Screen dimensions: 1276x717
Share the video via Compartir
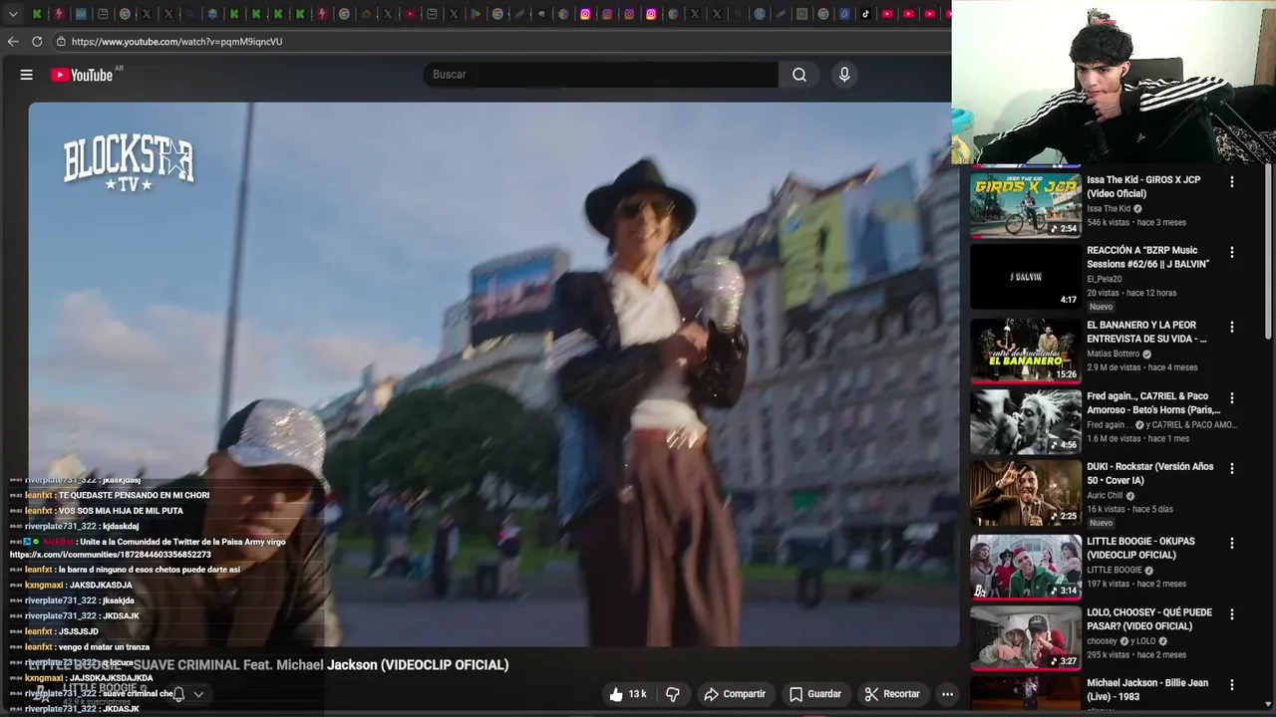click(x=735, y=694)
